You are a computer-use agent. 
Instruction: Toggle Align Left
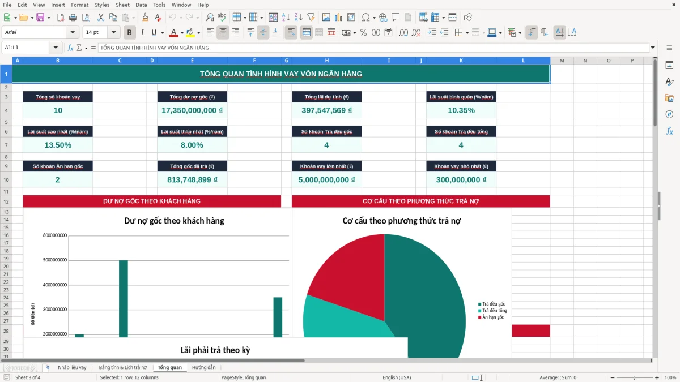pyautogui.click(x=211, y=33)
